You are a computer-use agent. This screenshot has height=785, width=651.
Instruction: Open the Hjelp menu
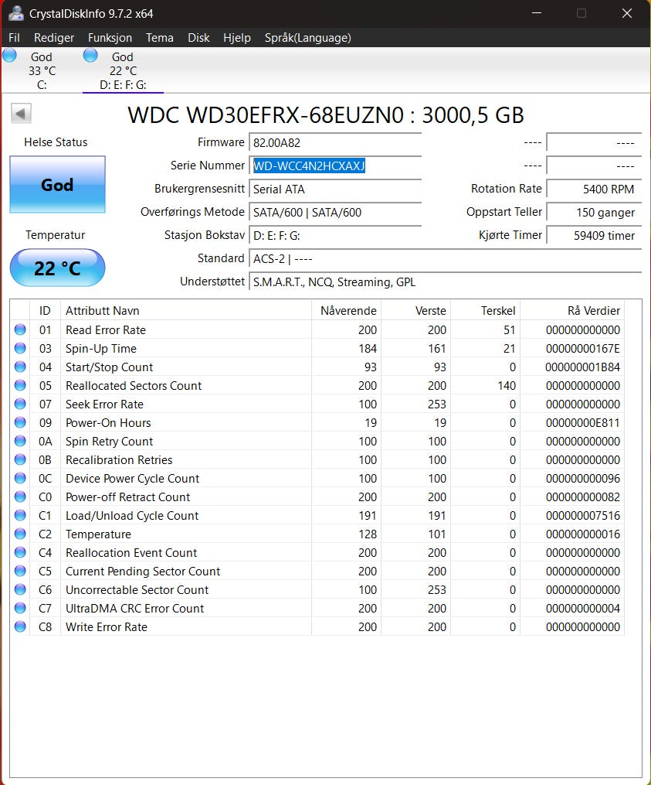[237, 38]
